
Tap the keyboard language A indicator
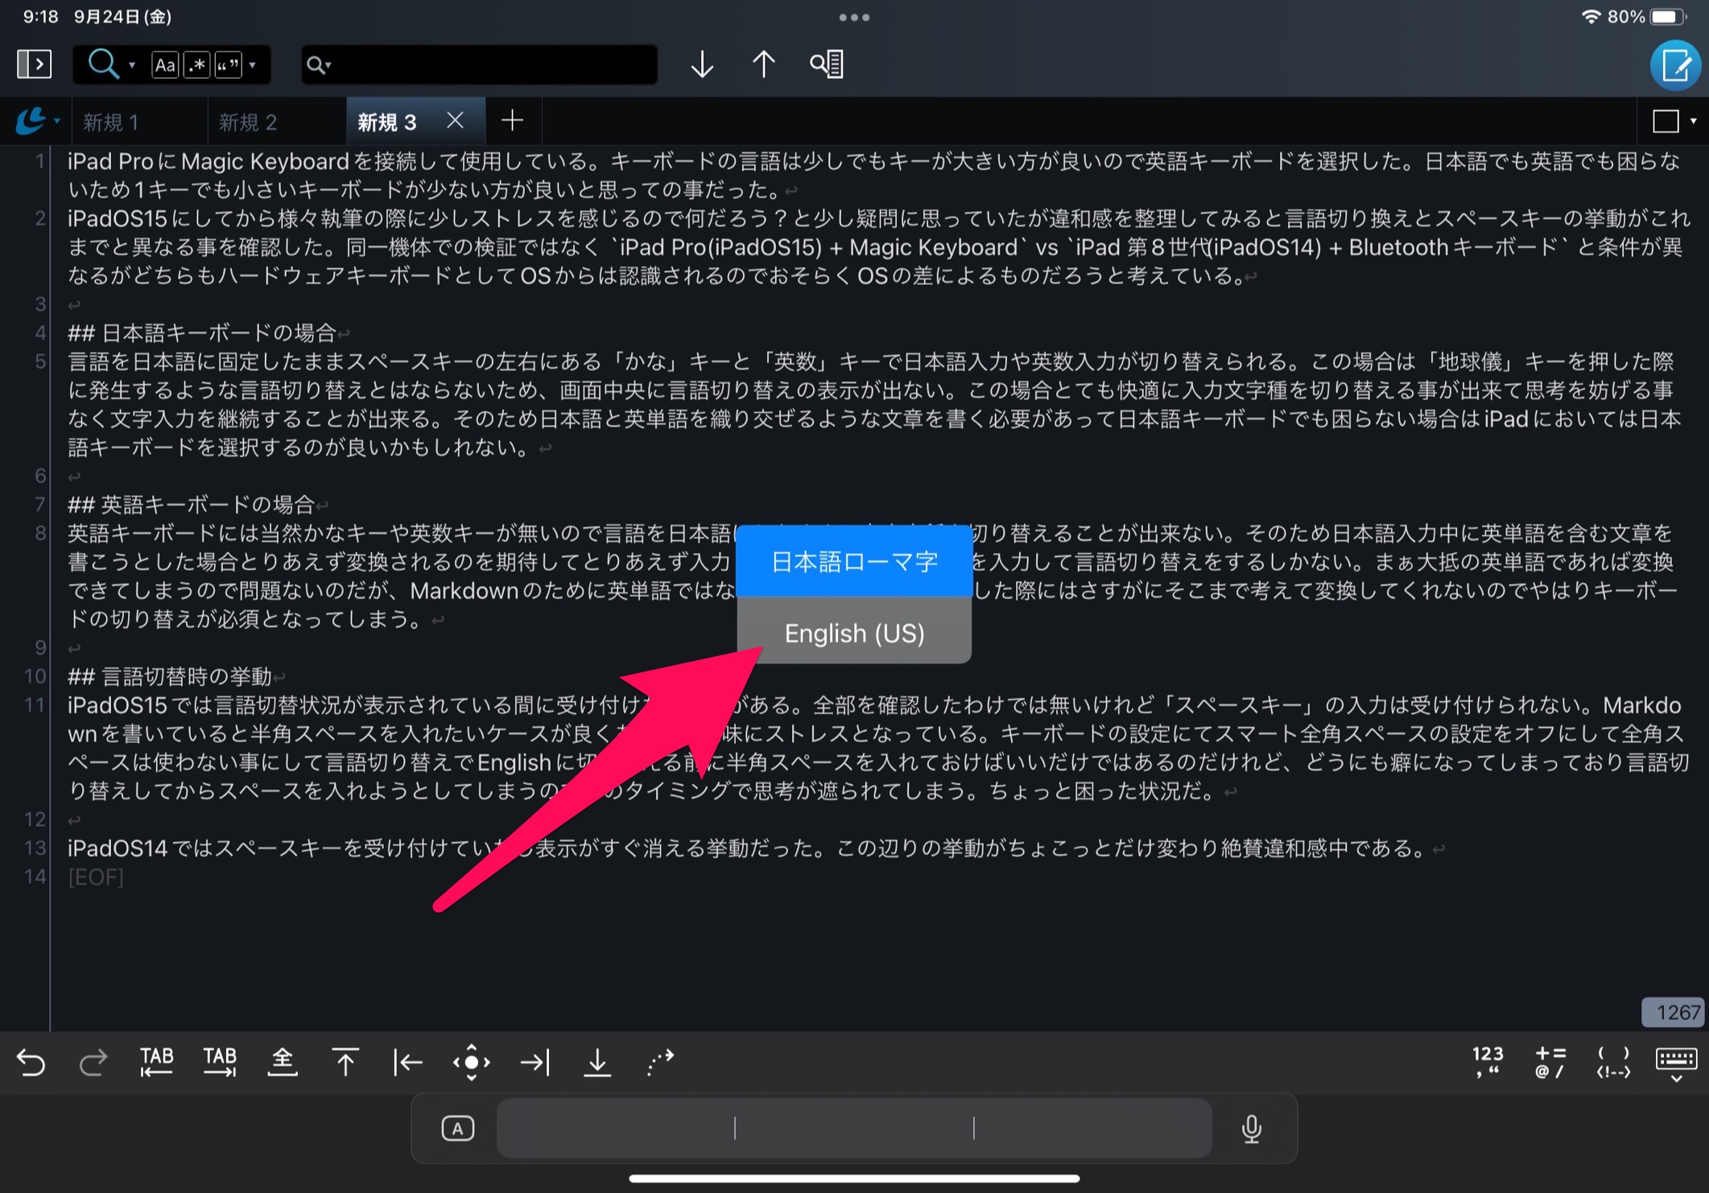pyautogui.click(x=458, y=1129)
